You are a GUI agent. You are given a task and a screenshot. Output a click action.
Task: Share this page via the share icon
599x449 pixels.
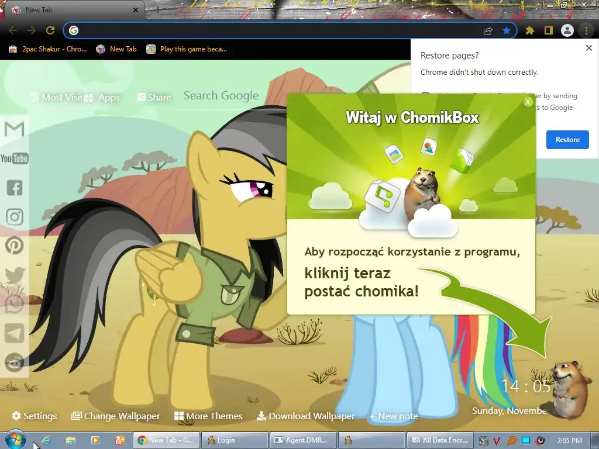(488, 30)
